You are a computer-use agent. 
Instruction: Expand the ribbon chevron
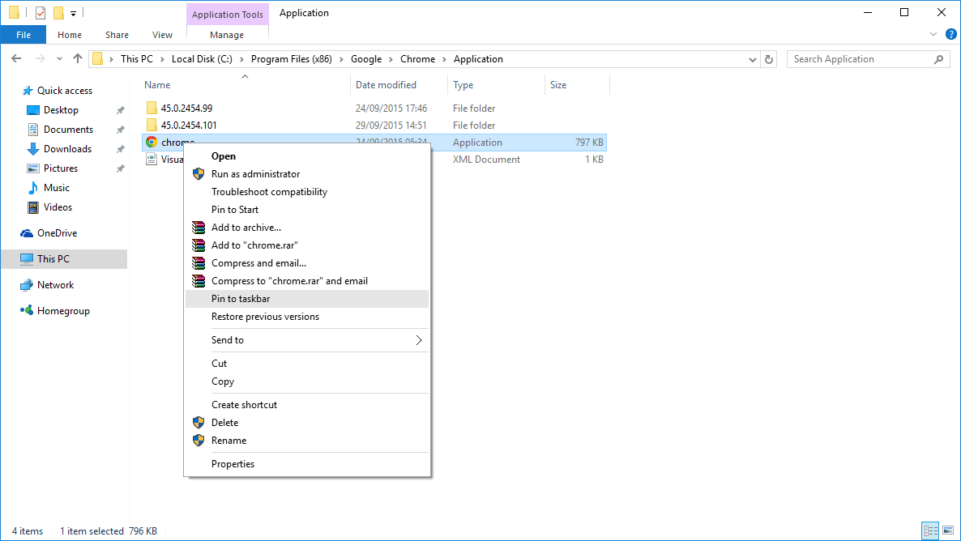tap(933, 34)
